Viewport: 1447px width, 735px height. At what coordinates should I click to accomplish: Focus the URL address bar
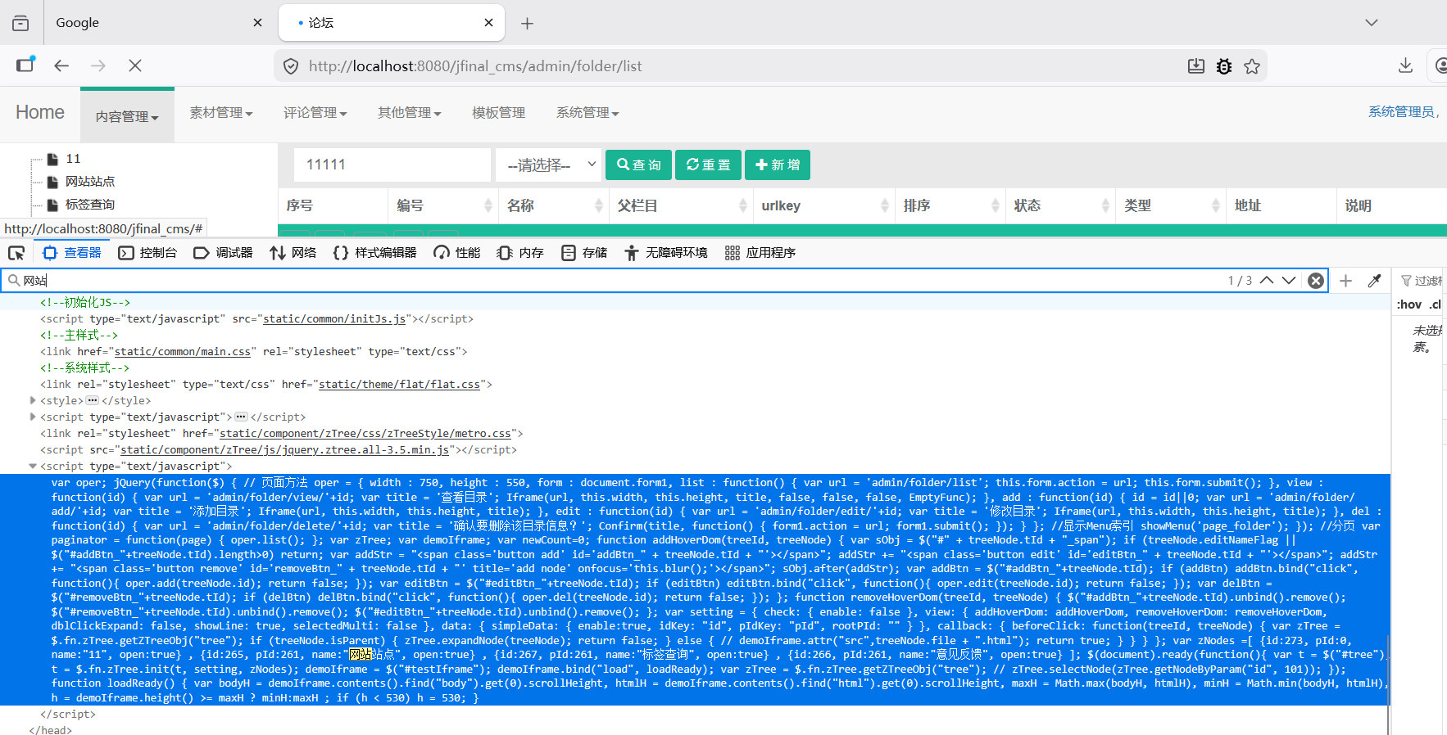[x=737, y=66]
